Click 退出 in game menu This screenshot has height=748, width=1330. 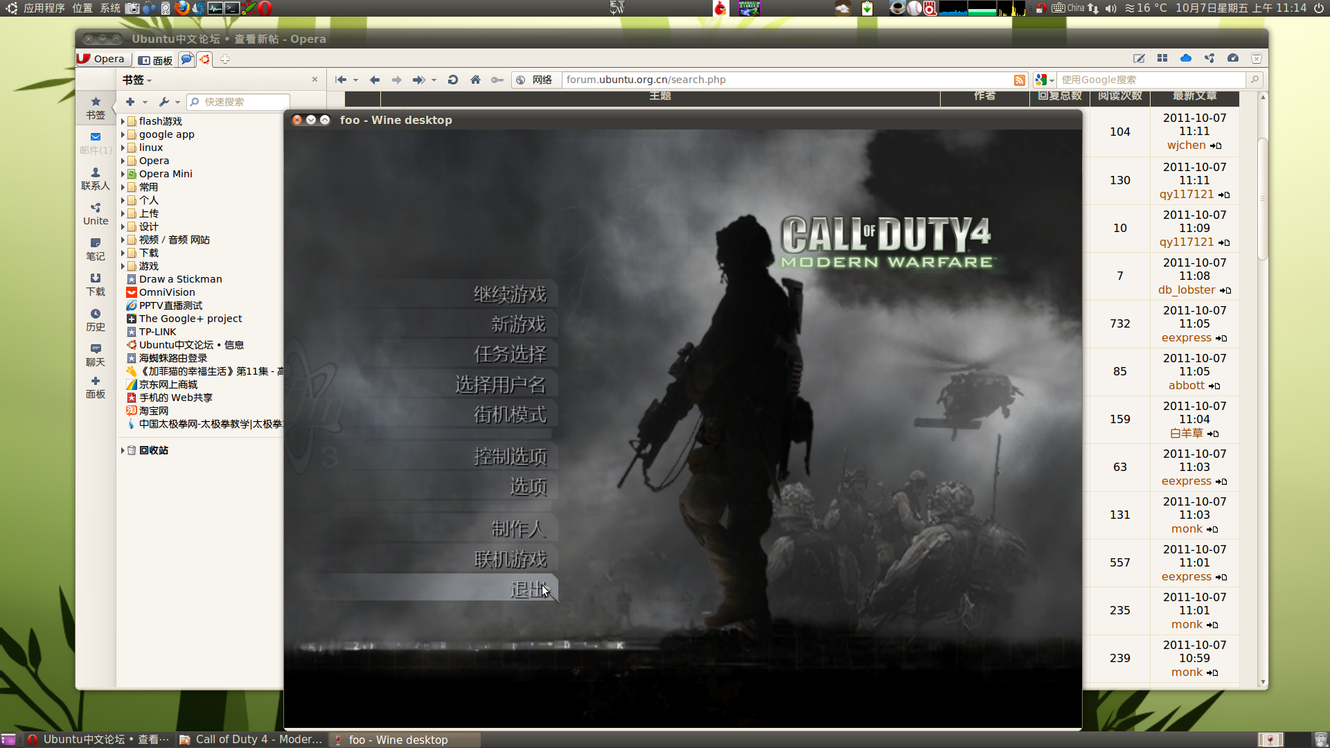click(529, 589)
